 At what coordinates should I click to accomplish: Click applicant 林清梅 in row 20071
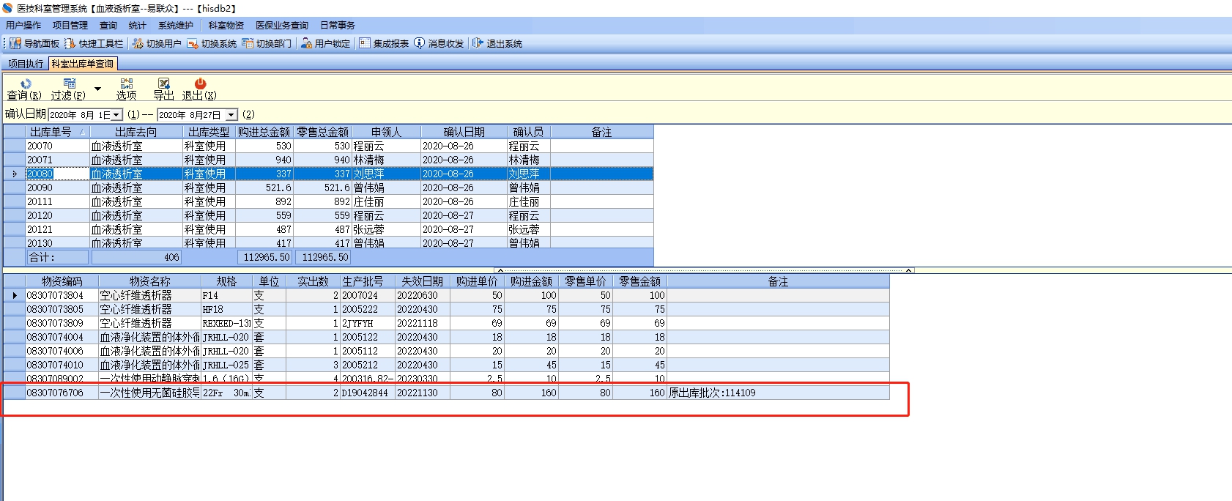coord(369,160)
